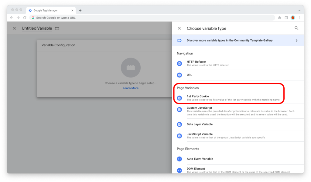Open a new browser tab
Screen dimensions: 311x182
pyautogui.click(x=80, y=11)
